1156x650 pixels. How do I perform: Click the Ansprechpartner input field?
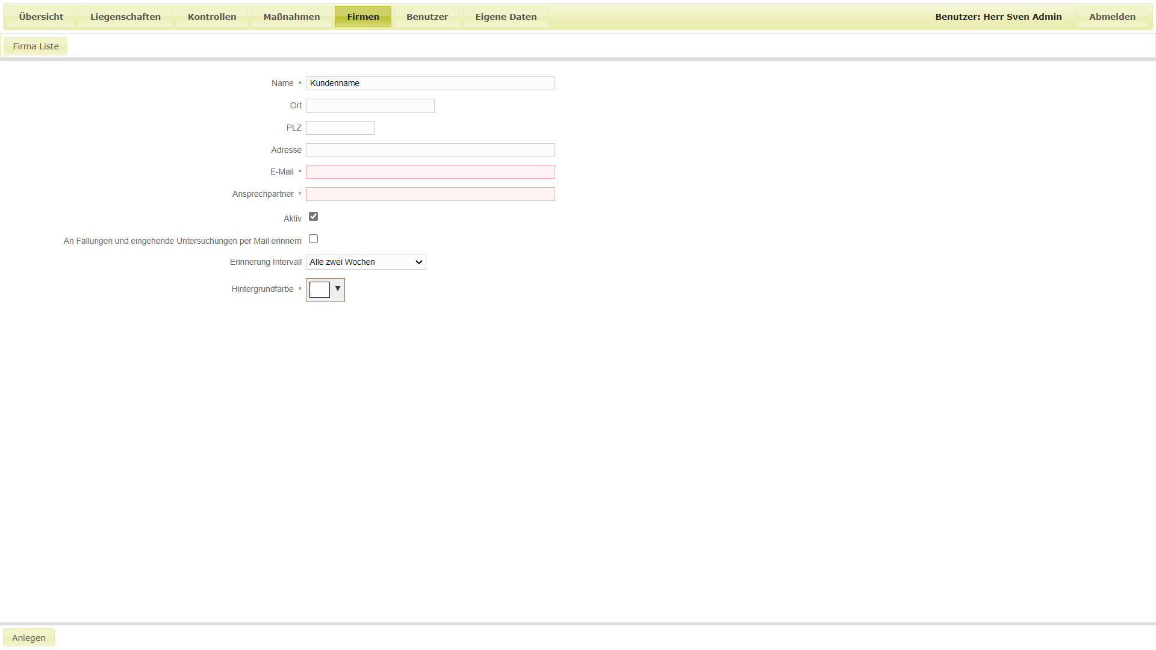coord(430,194)
